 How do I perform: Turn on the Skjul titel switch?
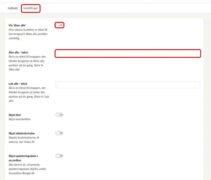[59, 115]
